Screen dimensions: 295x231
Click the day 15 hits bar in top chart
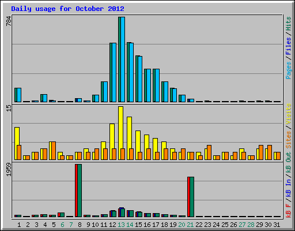(137, 79)
